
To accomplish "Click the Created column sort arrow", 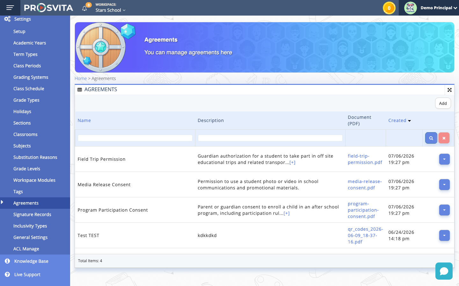I will click(409, 121).
